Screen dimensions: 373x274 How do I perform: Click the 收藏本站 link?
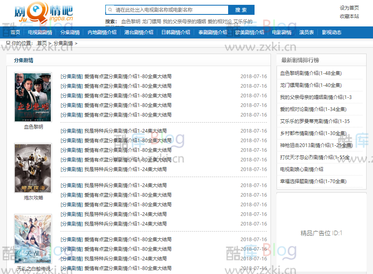pyautogui.click(x=349, y=16)
